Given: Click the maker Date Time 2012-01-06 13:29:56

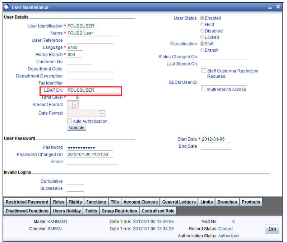Looking at the screenshot, I should click(153, 222).
